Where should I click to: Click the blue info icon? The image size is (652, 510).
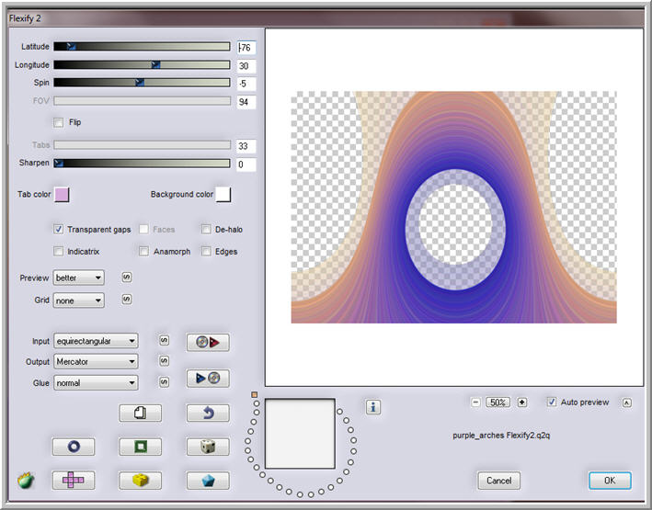(373, 407)
